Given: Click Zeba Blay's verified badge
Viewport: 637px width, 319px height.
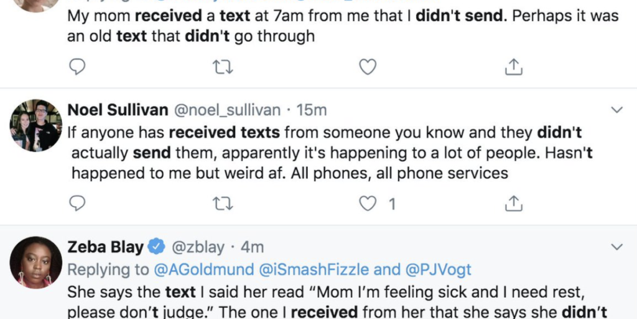Looking at the screenshot, I should (x=156, y=247).
